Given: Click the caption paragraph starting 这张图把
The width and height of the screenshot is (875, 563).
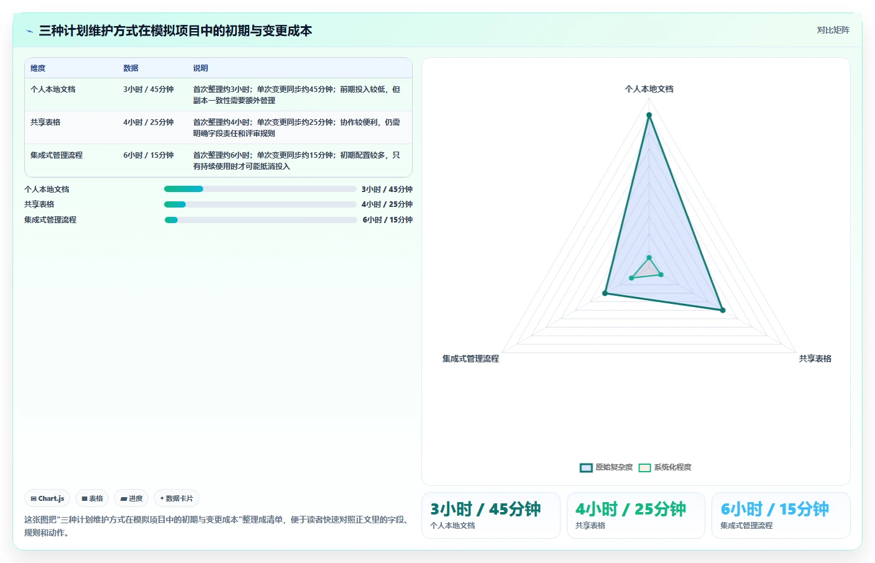Looking at the screenshot, I should [x=216, y=526].
